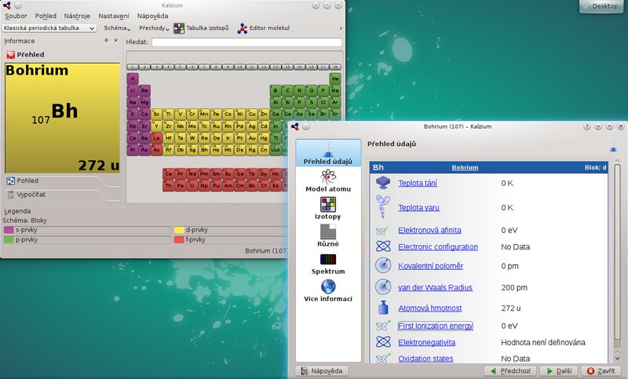This screenshot has height=379, width=628.
Task: Select iron Fe element cell
Action: 216,114
